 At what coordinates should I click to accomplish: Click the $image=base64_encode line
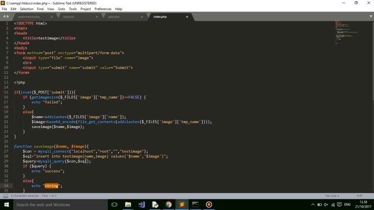[x=122, y=122]
